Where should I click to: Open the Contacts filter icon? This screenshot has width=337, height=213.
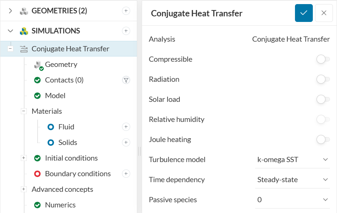tap(126, 80)
